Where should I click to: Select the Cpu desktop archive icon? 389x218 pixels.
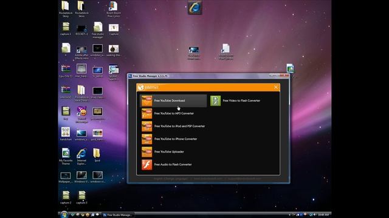(x=66, y=71)
